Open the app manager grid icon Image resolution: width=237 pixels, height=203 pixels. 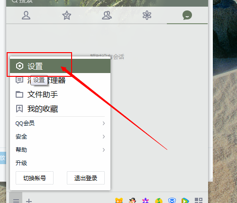(x=199, y=200)
